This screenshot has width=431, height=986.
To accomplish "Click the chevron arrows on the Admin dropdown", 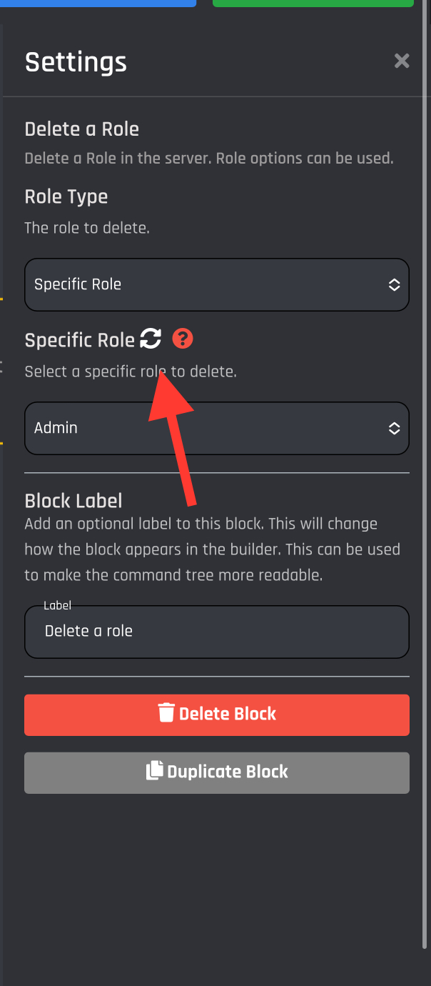I will pos(394,428).
